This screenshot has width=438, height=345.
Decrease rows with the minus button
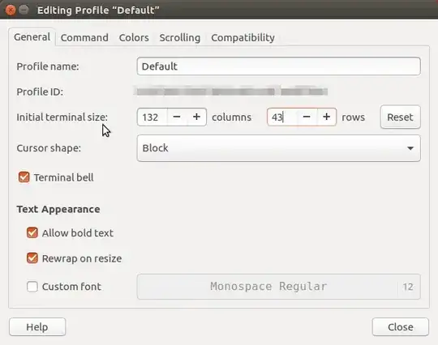[x=307, y=117]
